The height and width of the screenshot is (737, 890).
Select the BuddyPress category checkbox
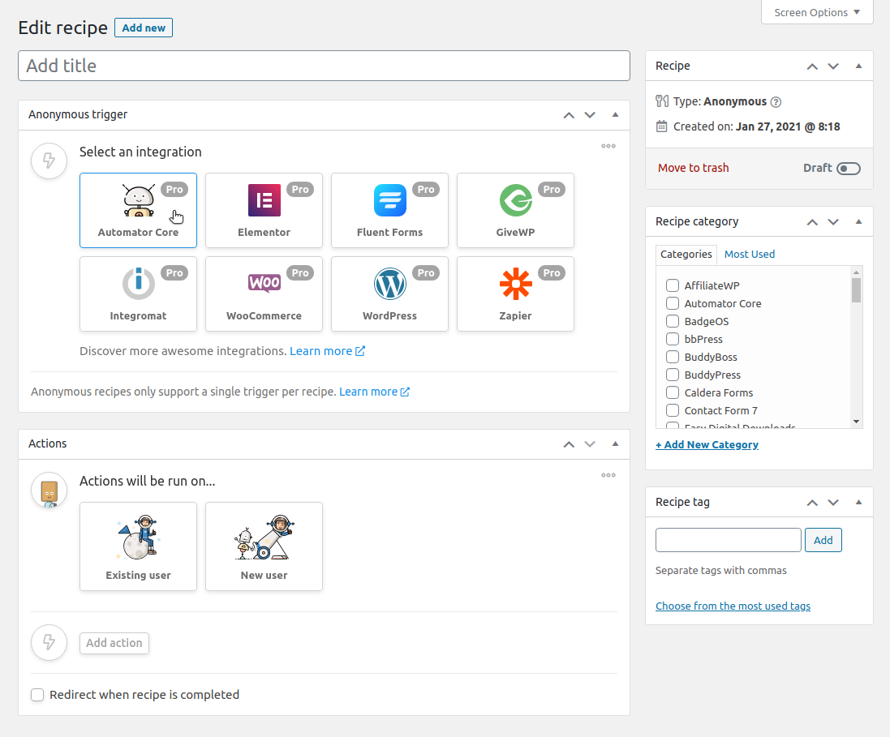(672, 375)
